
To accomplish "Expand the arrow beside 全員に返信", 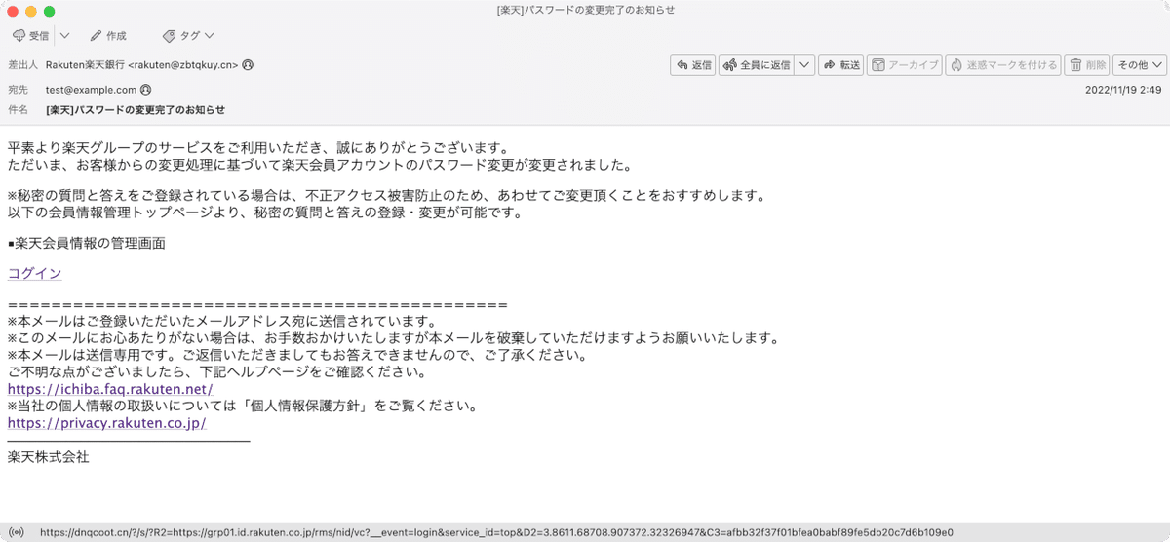I will [x=804, y=65].
